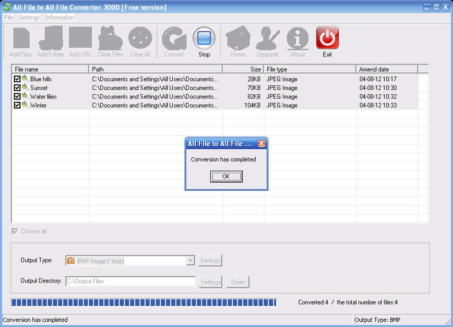This screenshot has width=453, height=327.
Task: Click the status bar Conversion has completed text
Action: pos(35,320)
